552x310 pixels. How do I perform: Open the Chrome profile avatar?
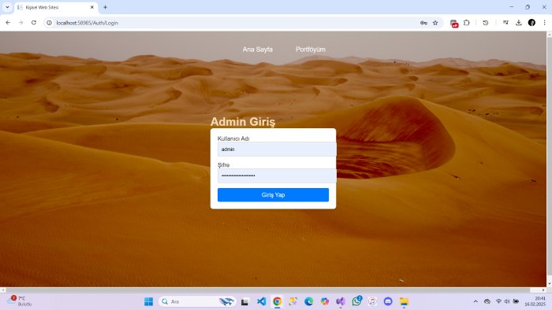[531, 23]
